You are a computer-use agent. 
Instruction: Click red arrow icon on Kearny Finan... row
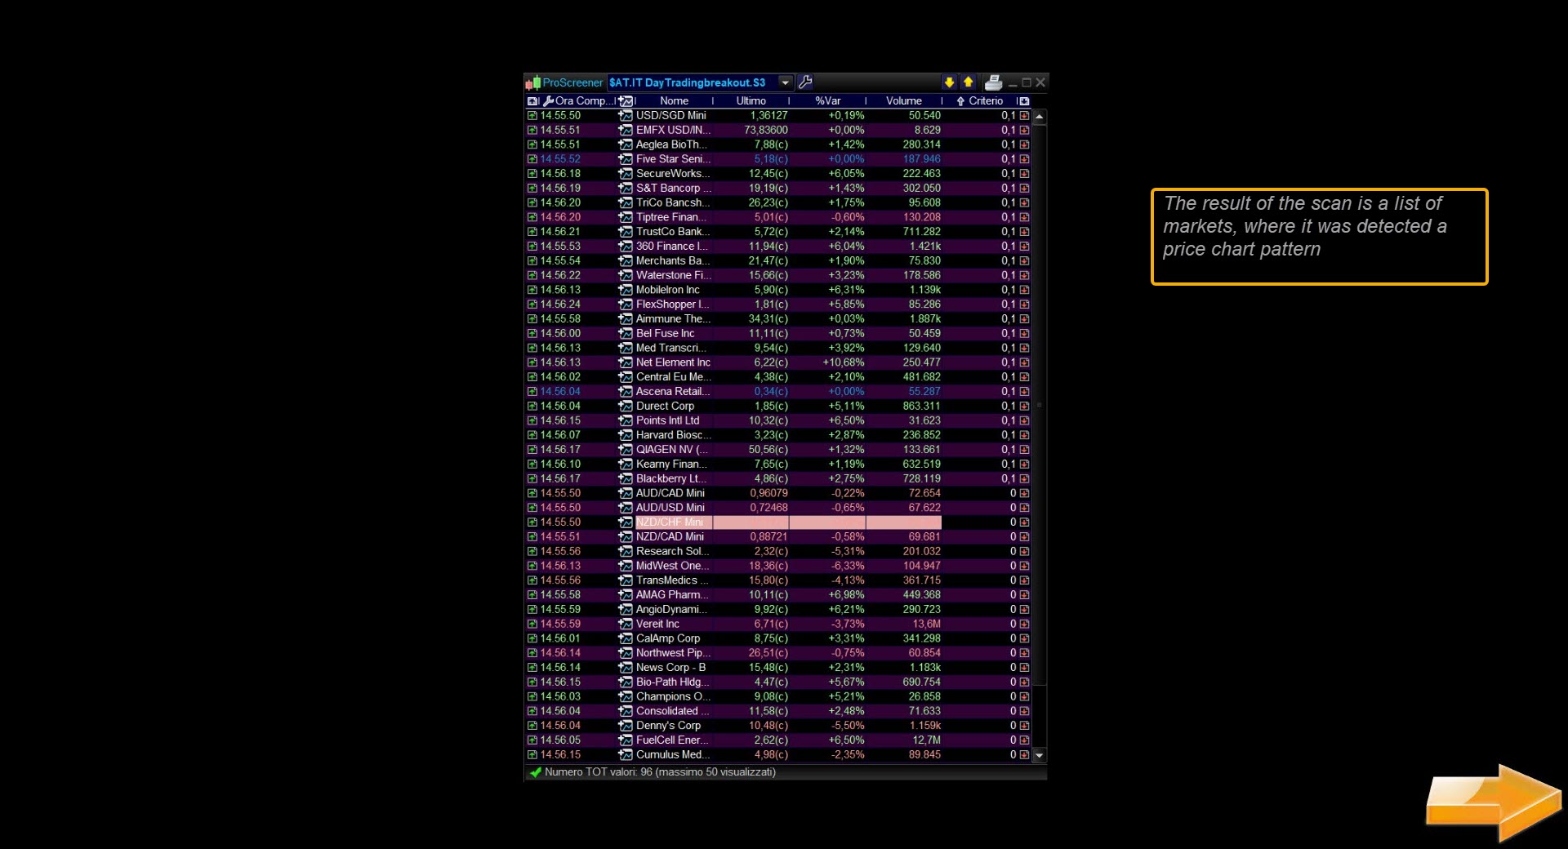pyautogui.click(x=1024, y=465)
